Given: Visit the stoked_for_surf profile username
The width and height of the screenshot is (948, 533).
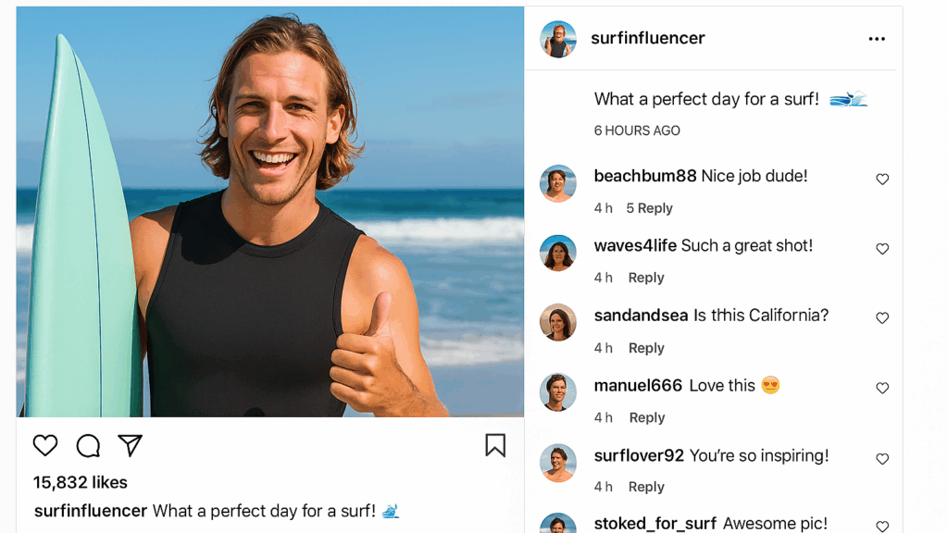Looking at the screenshot, I should (655, 524).
